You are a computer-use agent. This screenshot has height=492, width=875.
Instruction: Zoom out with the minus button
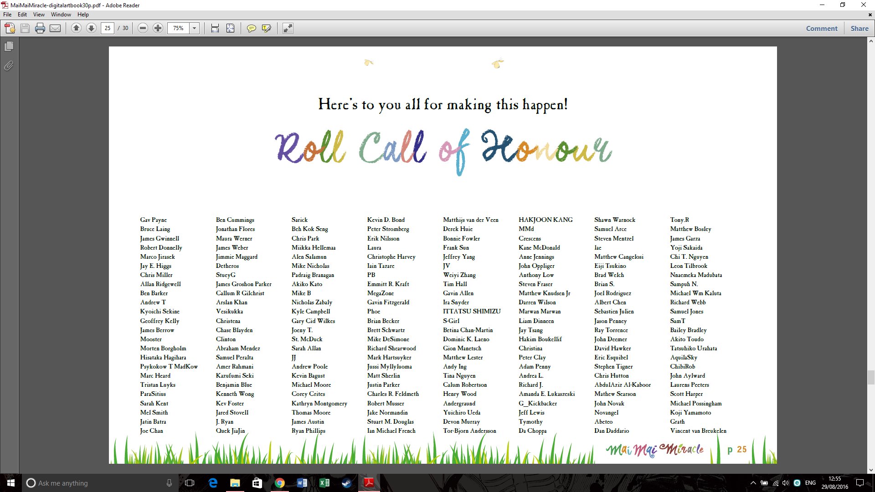pos(143,28)
